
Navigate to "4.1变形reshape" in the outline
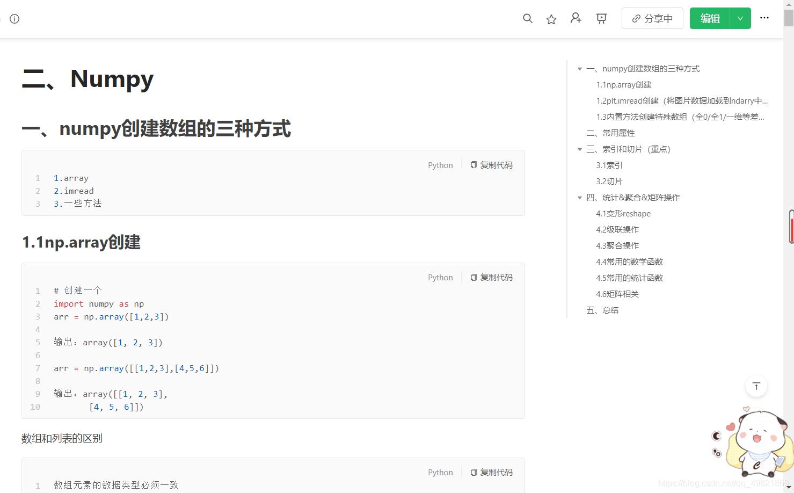tap(623, 213)
